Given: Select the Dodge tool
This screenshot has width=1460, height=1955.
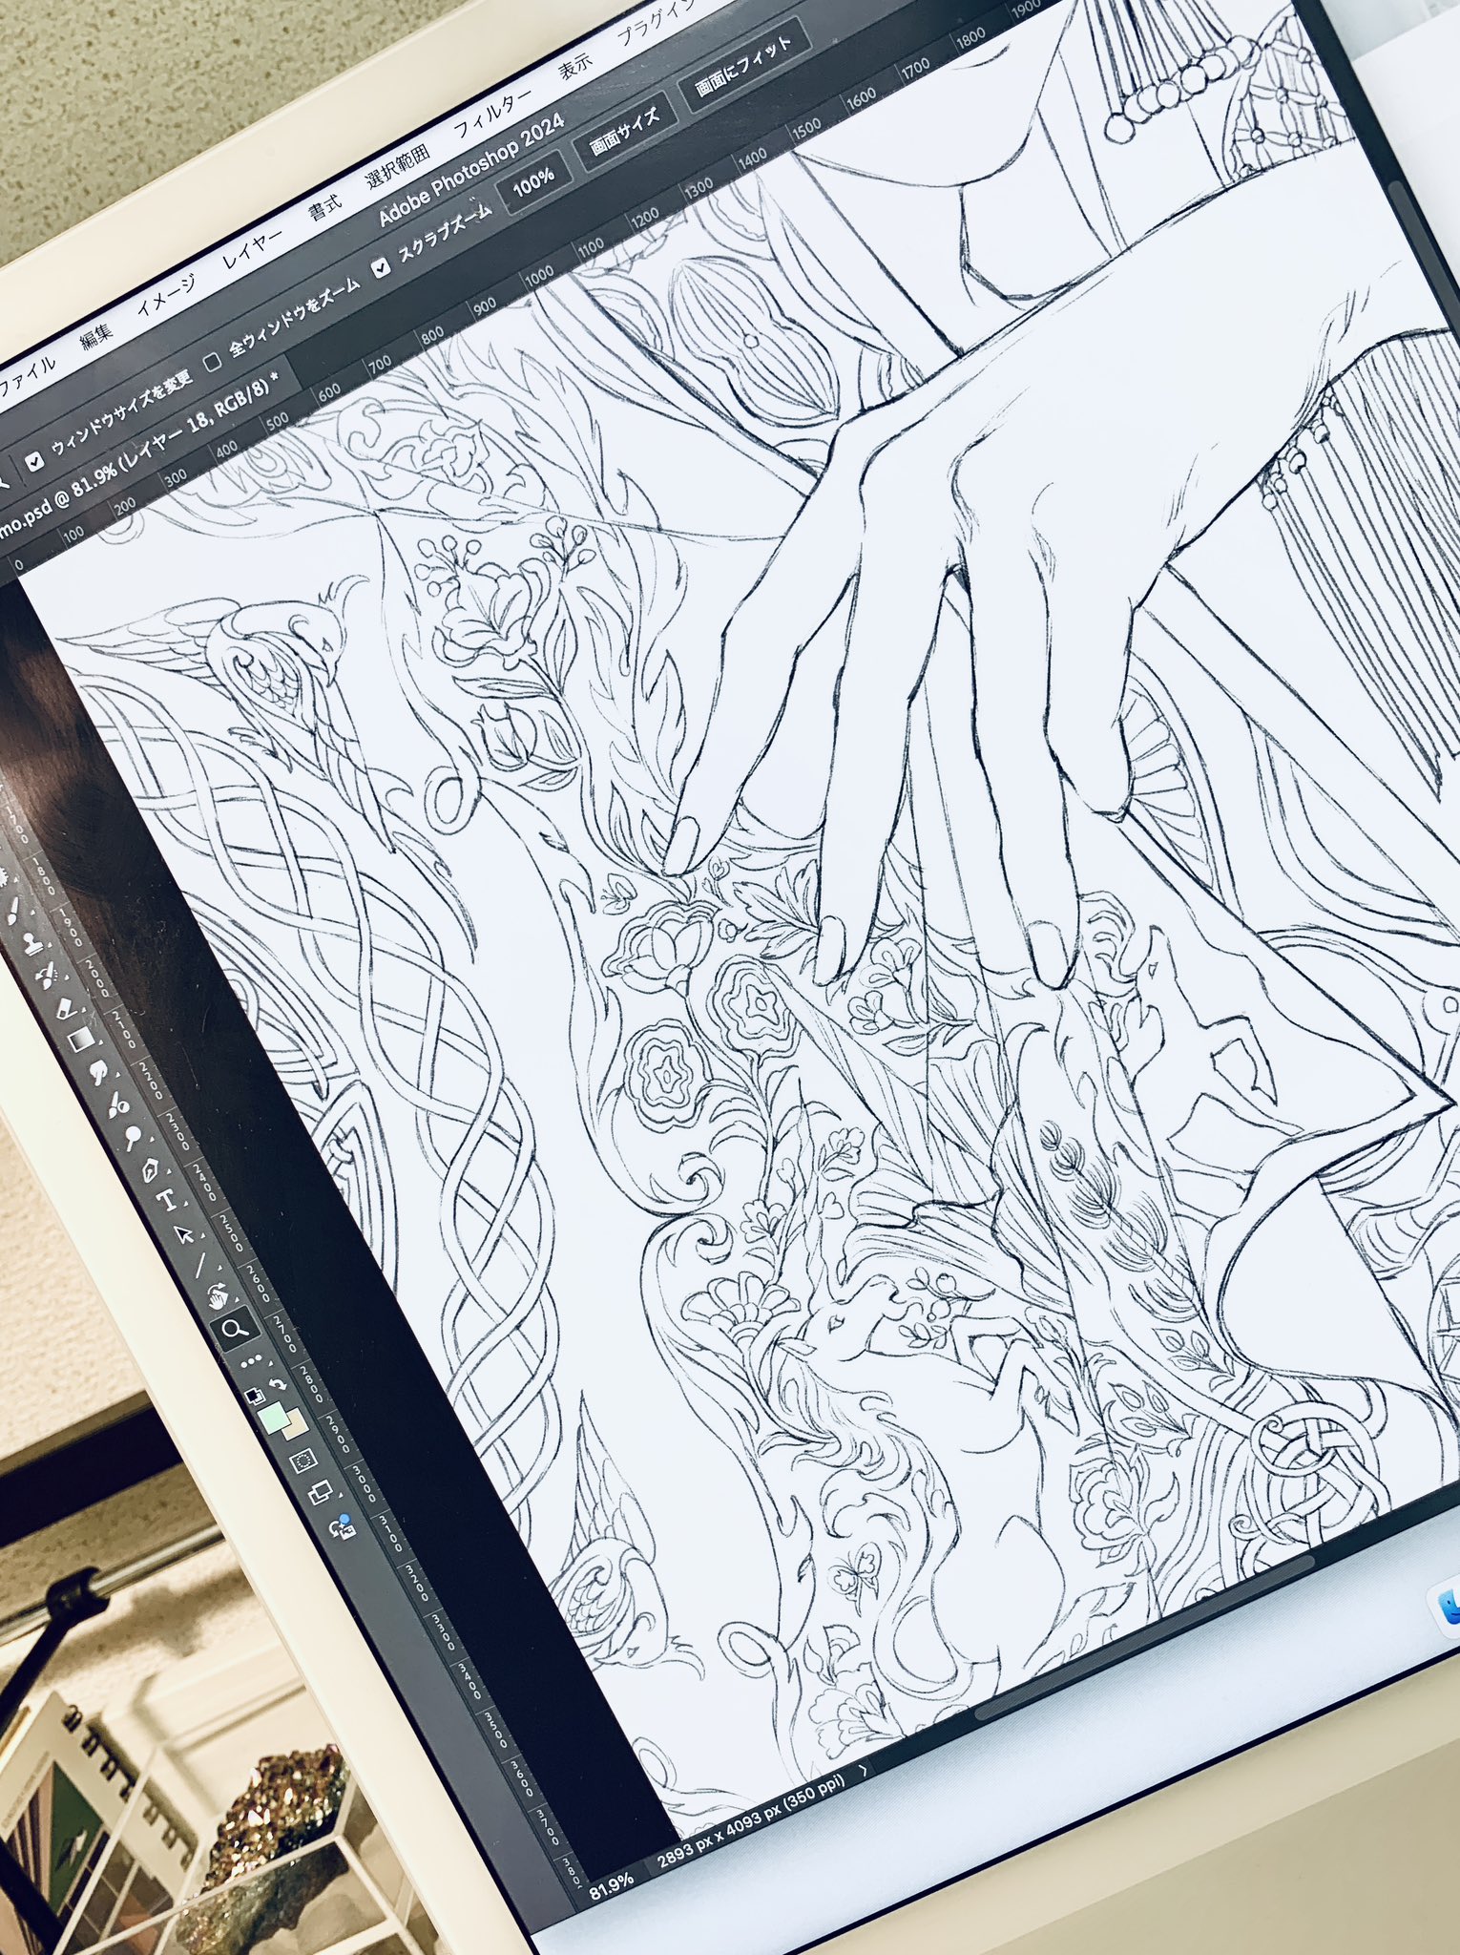Looking at the screenshot, I should tap(133, 1137).
